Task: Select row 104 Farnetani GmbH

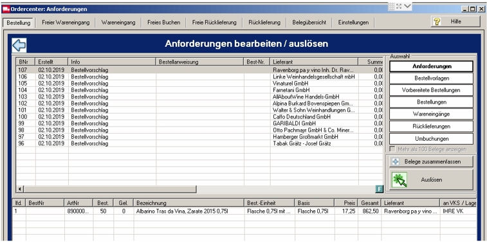Action: 199,90
